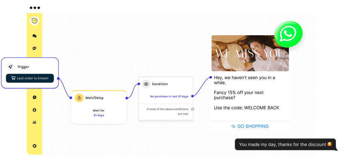Click the Trigger node output connector dot

pos(58,78)
